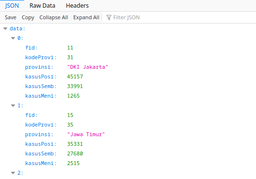Expand All JSON nodes
The width and height of the screenshot is (256, 179).
tap(86, 17)
